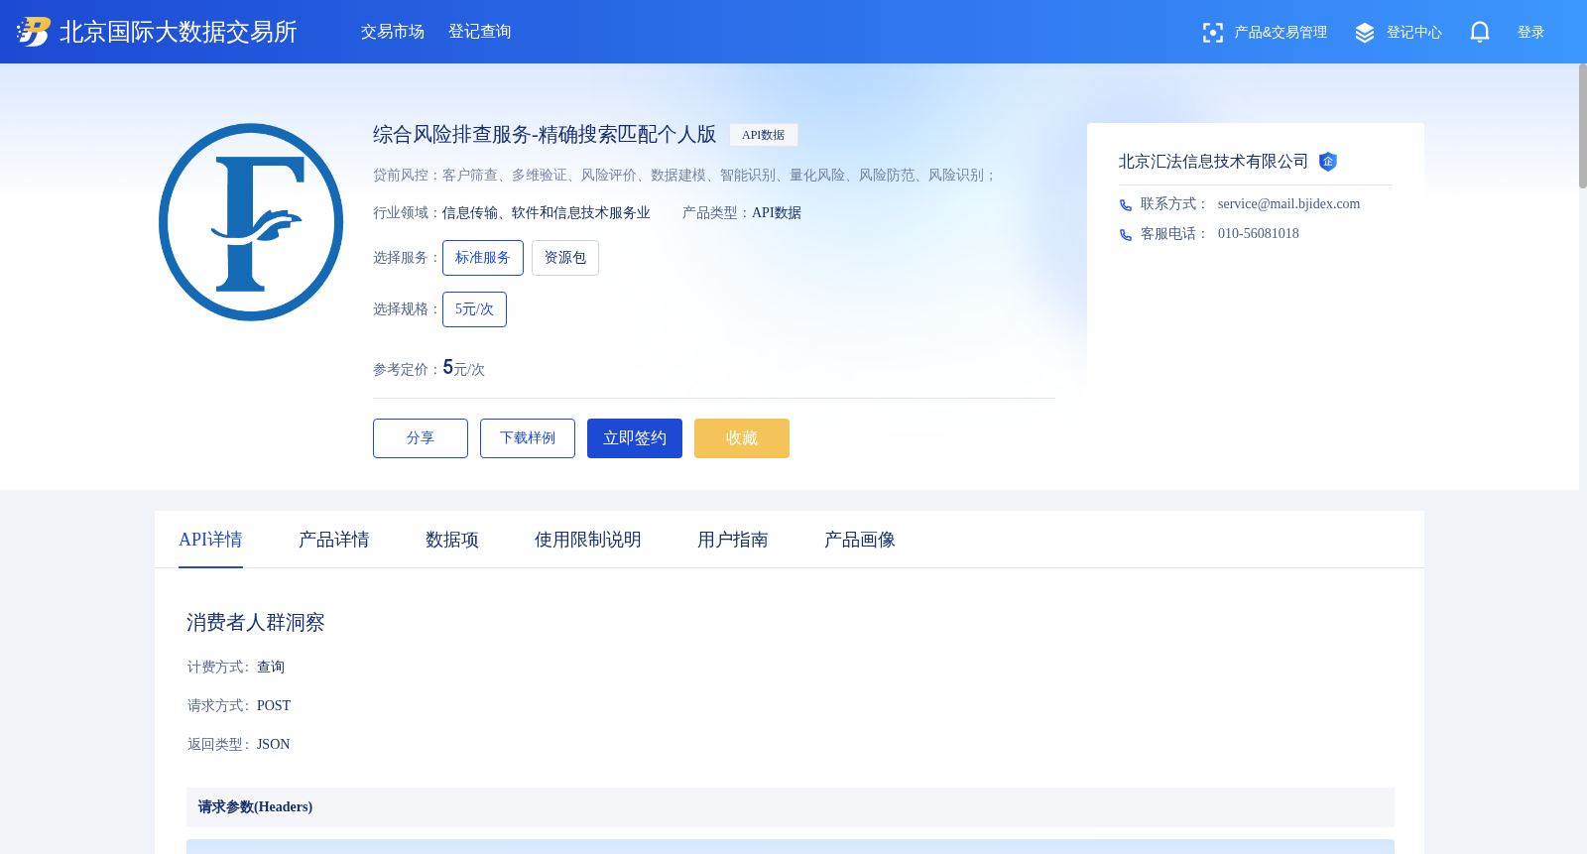Click the 消费者人群洞察 heading

[256, 623]
